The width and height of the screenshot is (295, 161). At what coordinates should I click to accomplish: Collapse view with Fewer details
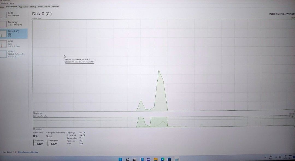point(7,152)
